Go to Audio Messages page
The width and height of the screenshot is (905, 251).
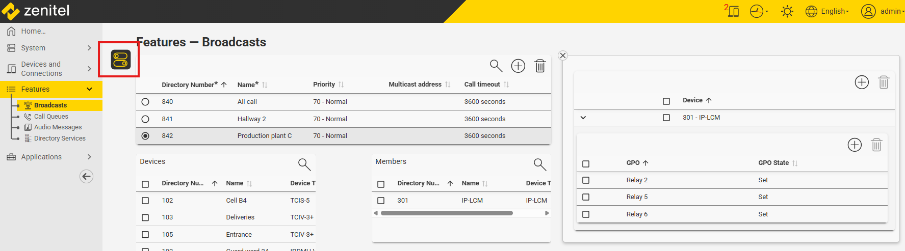(x=58, y=127)
